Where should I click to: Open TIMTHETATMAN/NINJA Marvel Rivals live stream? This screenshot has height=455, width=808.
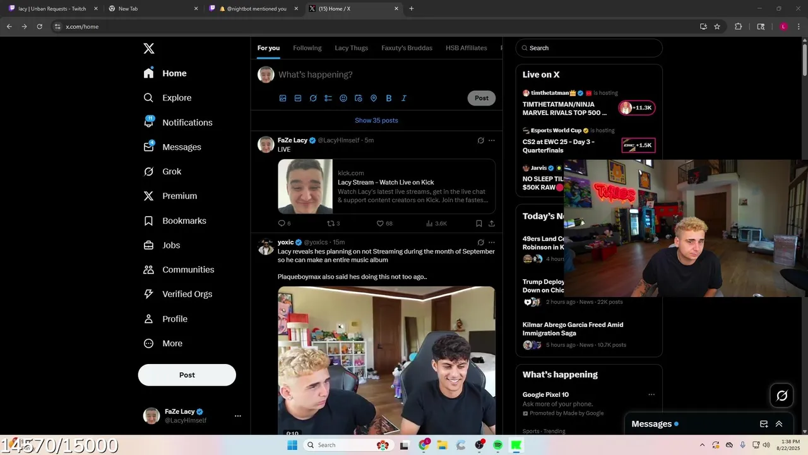(588, 104)
